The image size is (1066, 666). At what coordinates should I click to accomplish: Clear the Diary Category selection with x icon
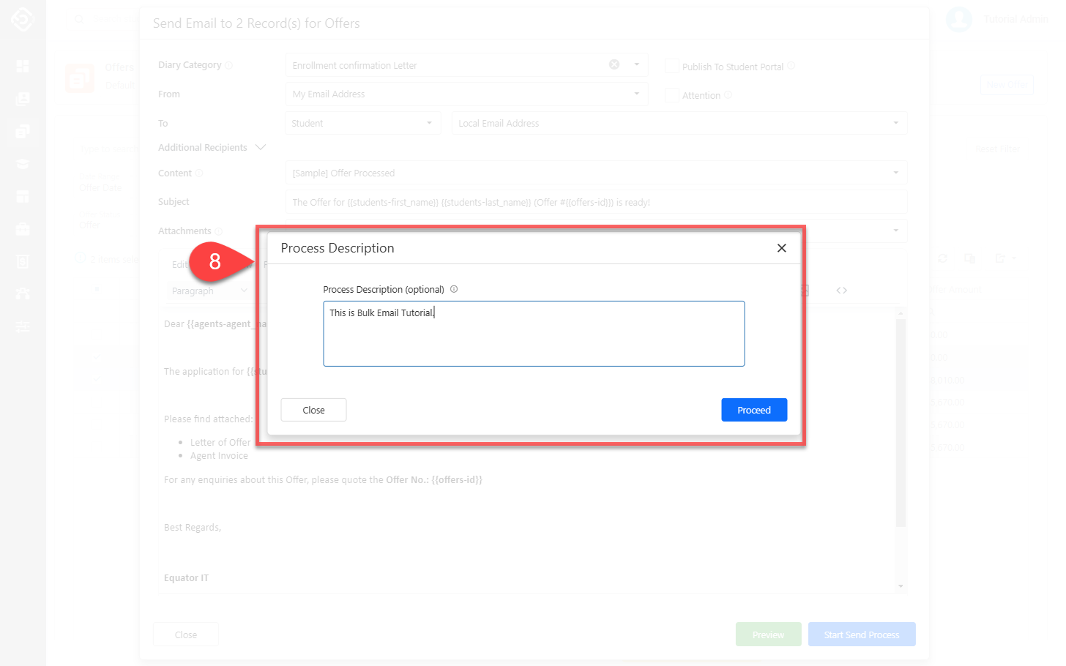point(614,64)
